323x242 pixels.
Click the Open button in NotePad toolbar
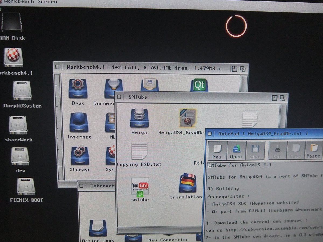[236, 151]
